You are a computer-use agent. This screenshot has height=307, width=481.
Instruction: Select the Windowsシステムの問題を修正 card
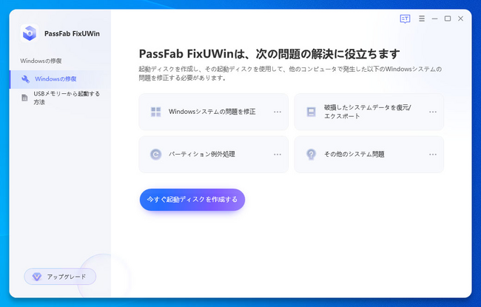click(x=212, y=112)
